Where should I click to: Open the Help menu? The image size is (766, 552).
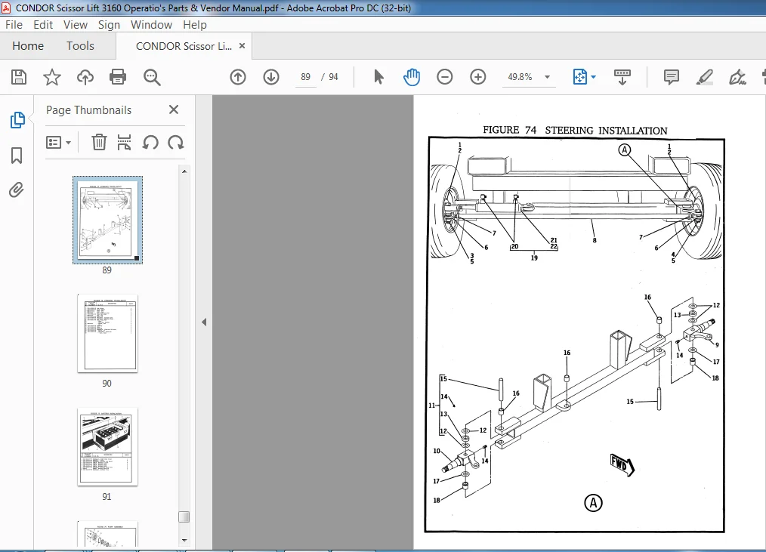(194, 24)
